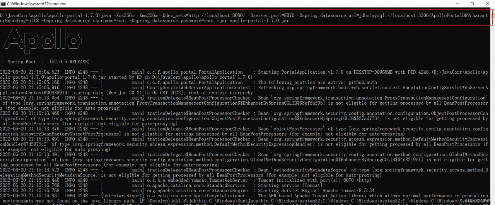Click the '(v2.0.5.RELEASE)' version text
Screen dimensions: 495x205
[x=69, y=62]
